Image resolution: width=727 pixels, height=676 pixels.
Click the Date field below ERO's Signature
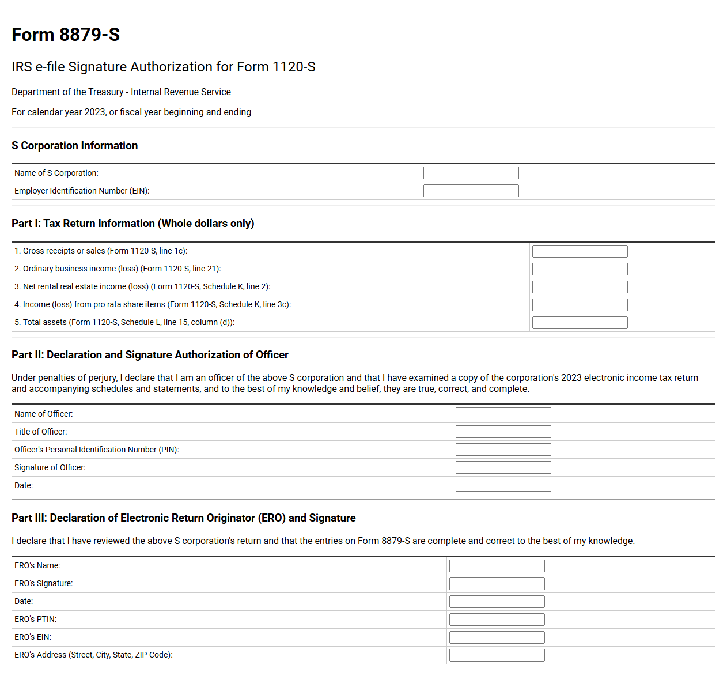pyautogui.click(x=497, y=602)
